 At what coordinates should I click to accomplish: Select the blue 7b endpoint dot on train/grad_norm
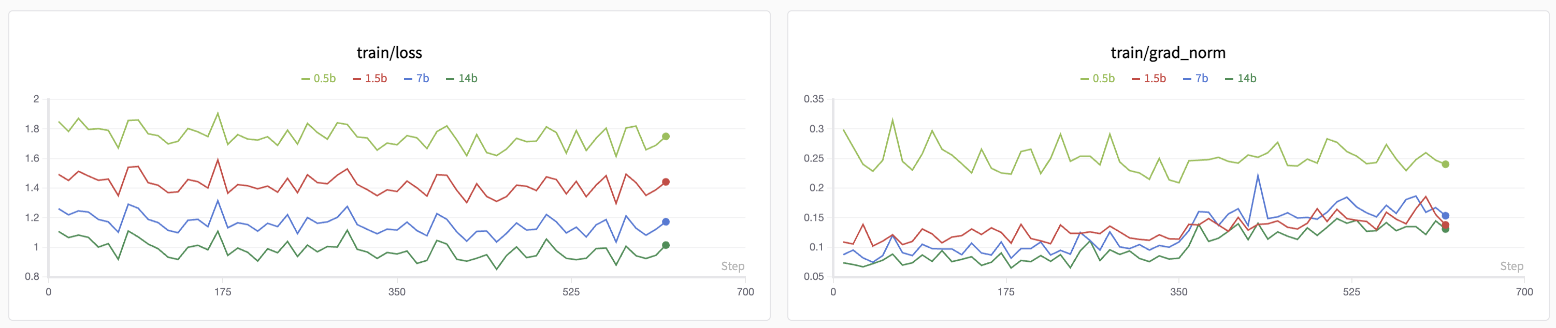coord(1446,216)
